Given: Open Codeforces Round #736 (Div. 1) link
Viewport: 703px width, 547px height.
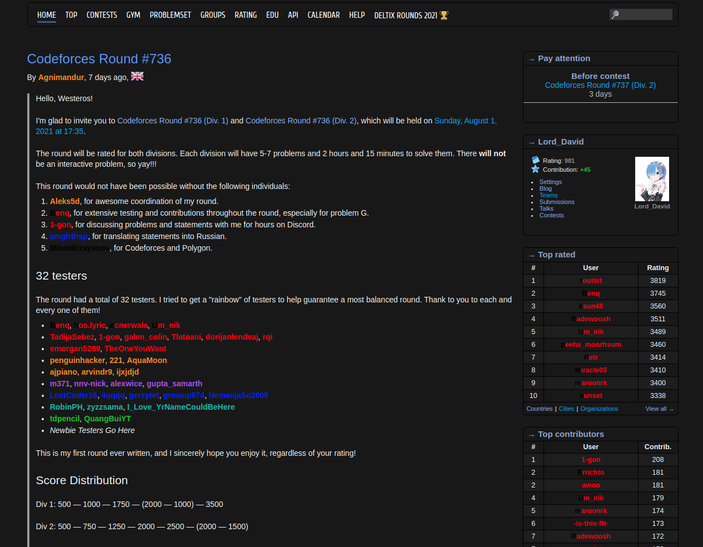Looking at the screenshot, I should (173, 121).
